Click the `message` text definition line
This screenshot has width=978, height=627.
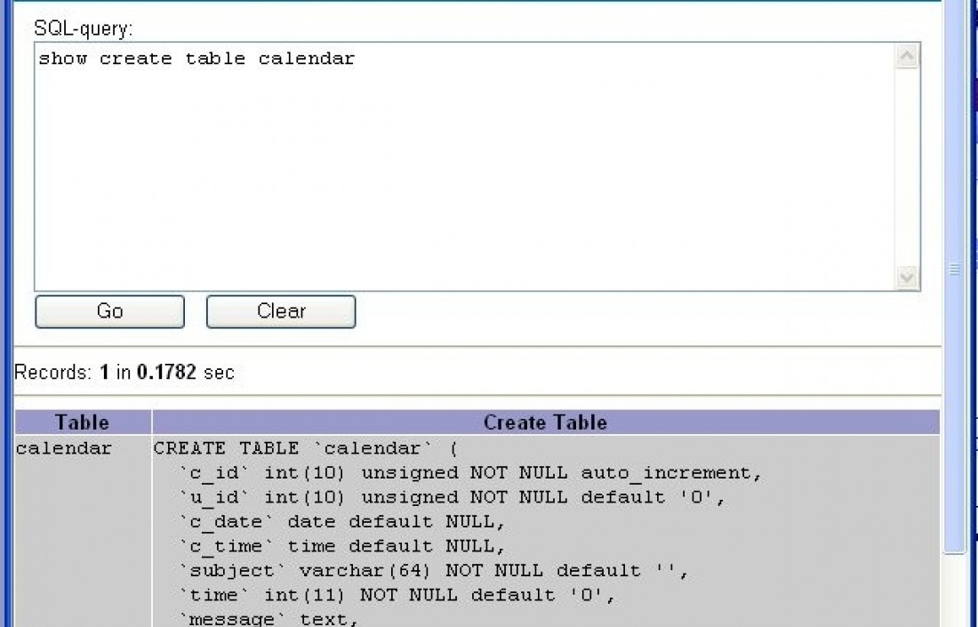point(269,618)
